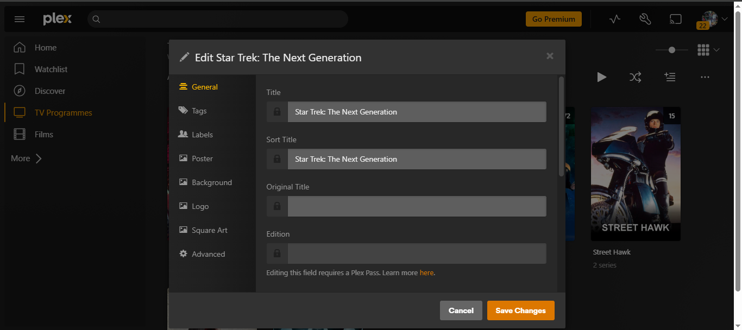The width and height of the screenshot is (742, 330).
Task: Open the Background tab
Action: [x=205, y=182]
